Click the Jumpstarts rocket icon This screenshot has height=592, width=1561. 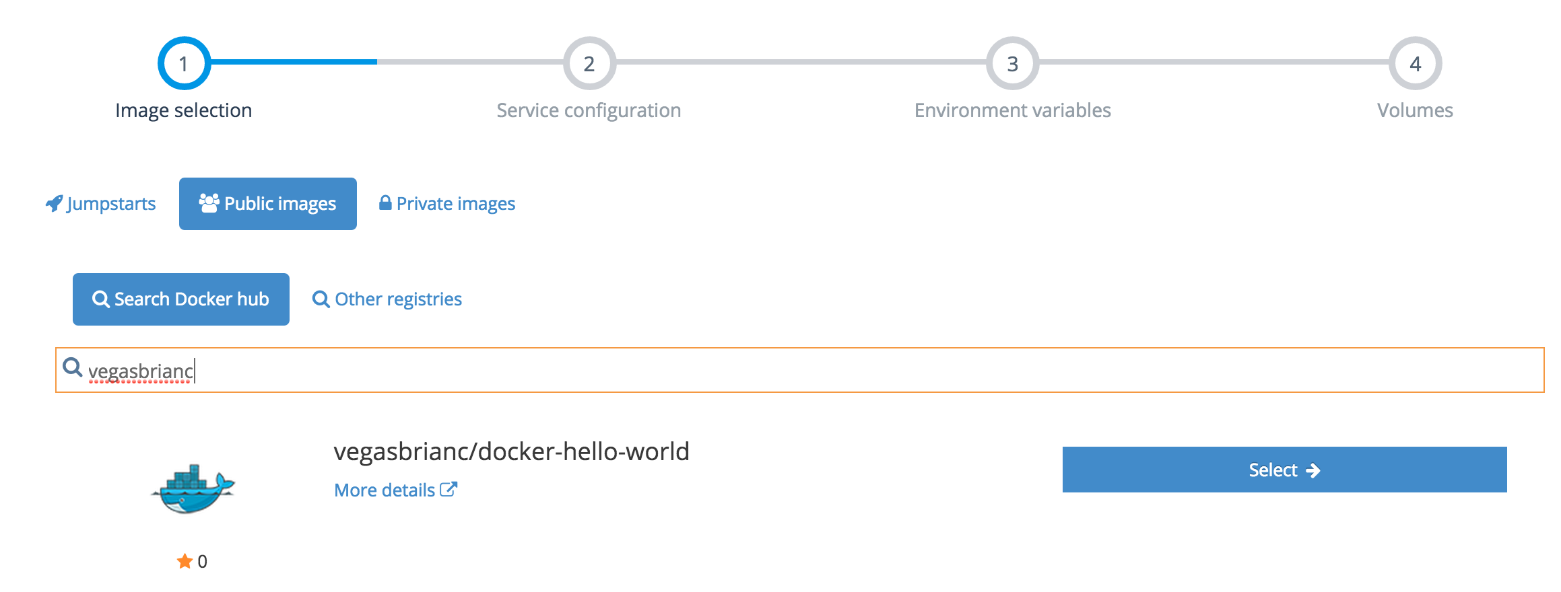54,203
